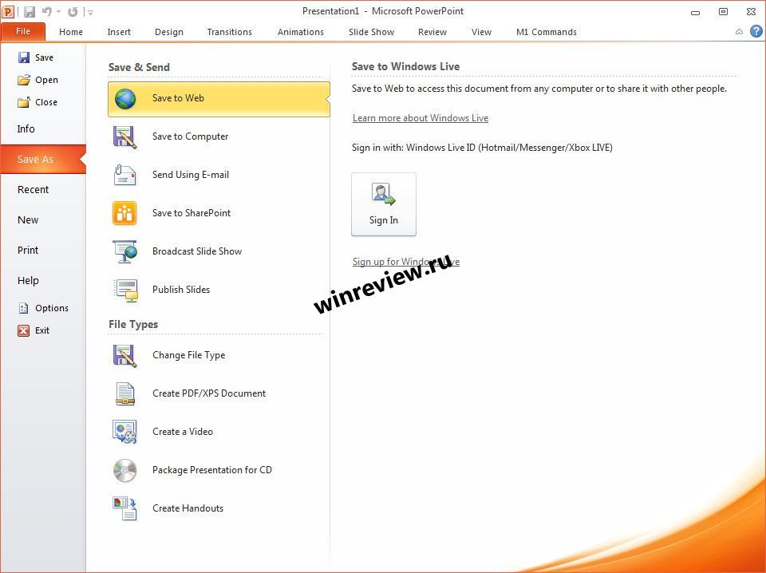This screenshot has height=573, width=766.
Task: Open the Print page
Action: coord(28,250)
